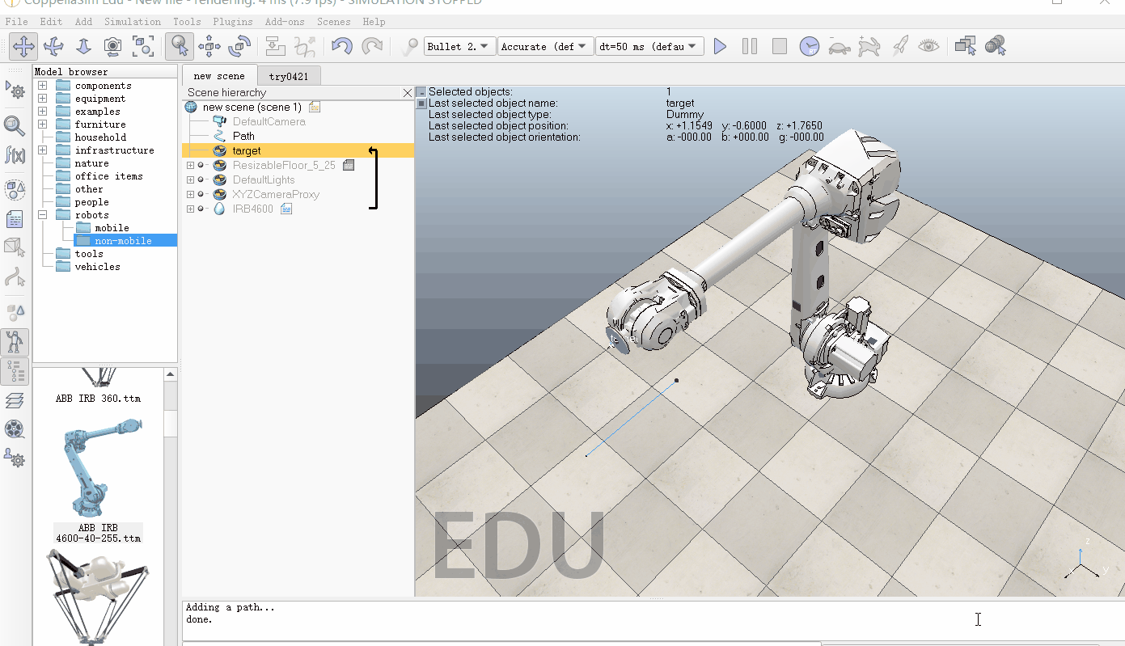Select the camera pan tool
1125x646 pixels.
pos(23,46)
